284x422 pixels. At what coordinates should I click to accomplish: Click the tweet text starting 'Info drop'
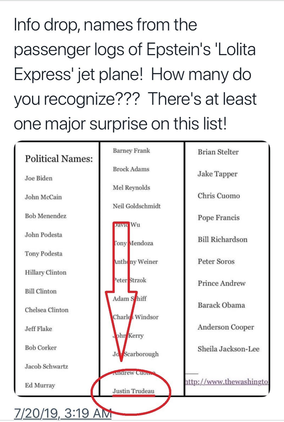pyautogui.click(x=135, y=74)
